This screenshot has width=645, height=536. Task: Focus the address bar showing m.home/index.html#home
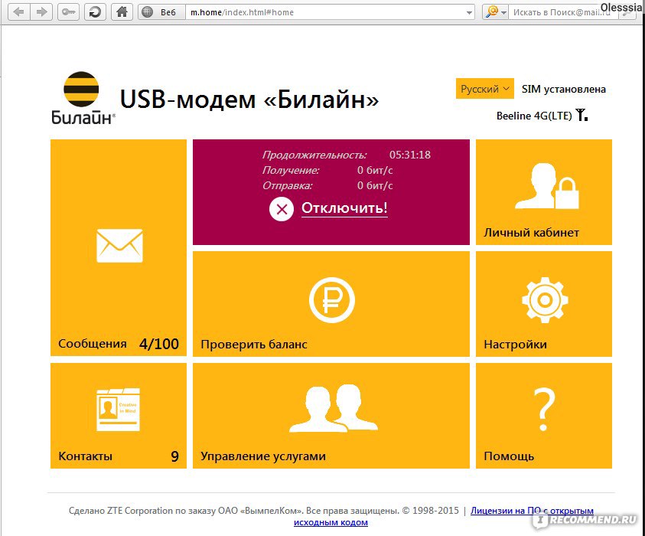(325, 12)
